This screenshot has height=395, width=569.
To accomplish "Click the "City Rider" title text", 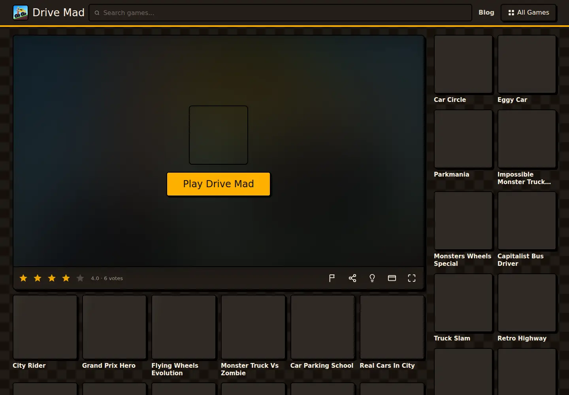I will (x=29, y=366).
